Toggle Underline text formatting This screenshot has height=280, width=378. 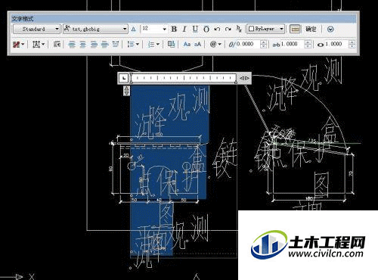pyautogui.click(x=195, y=29)
